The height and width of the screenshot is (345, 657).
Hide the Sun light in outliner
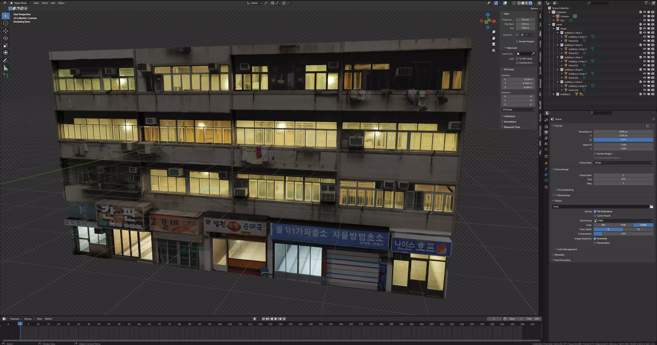click(x=644, y=21)
